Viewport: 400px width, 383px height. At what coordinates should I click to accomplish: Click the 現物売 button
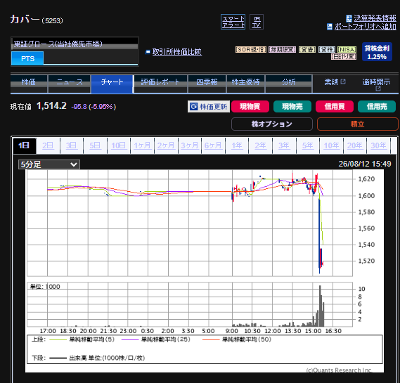tap(292, 106)
